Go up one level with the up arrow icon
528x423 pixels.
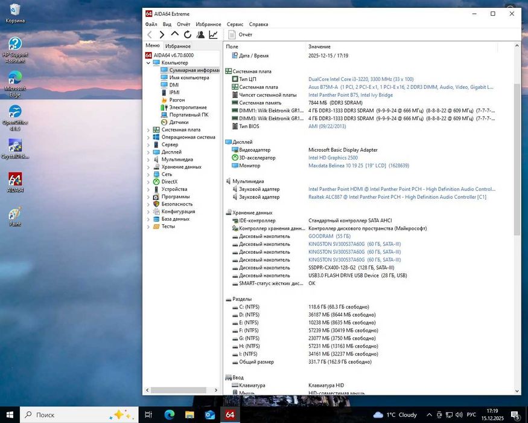[175, 34]
